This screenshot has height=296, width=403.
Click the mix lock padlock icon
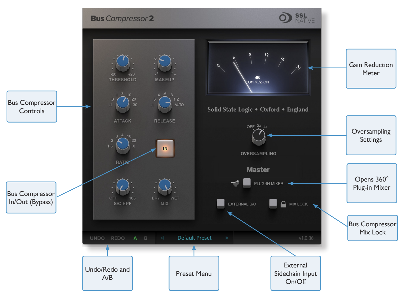(283, 204)
